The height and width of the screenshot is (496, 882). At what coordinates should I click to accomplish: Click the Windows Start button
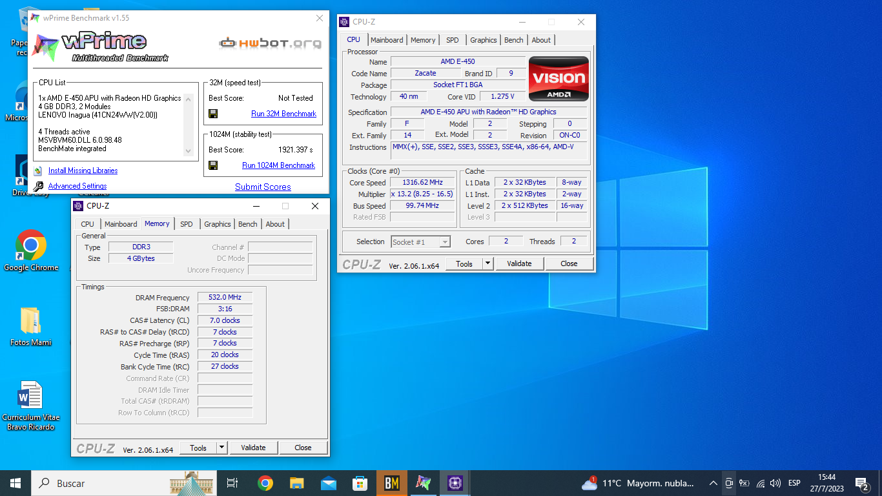[x=15, y=483]
